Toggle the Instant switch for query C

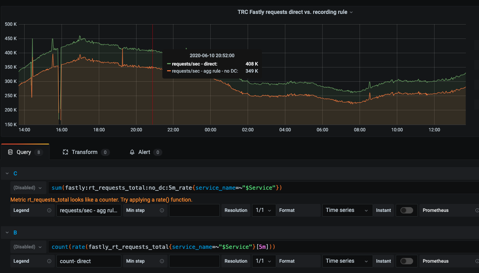[407, 210]
